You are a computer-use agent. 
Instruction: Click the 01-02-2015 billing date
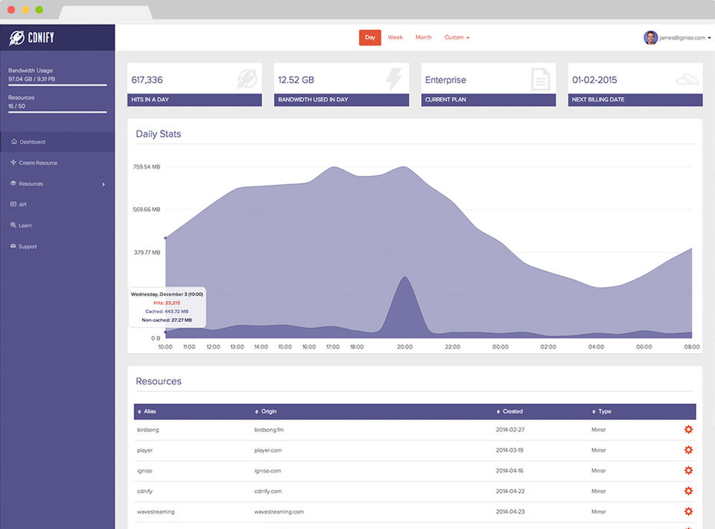click(x=594, y=80)
